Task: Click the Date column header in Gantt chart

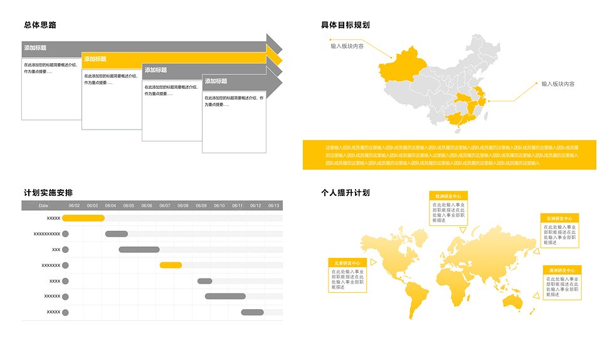Action: [x=43, y=206]
